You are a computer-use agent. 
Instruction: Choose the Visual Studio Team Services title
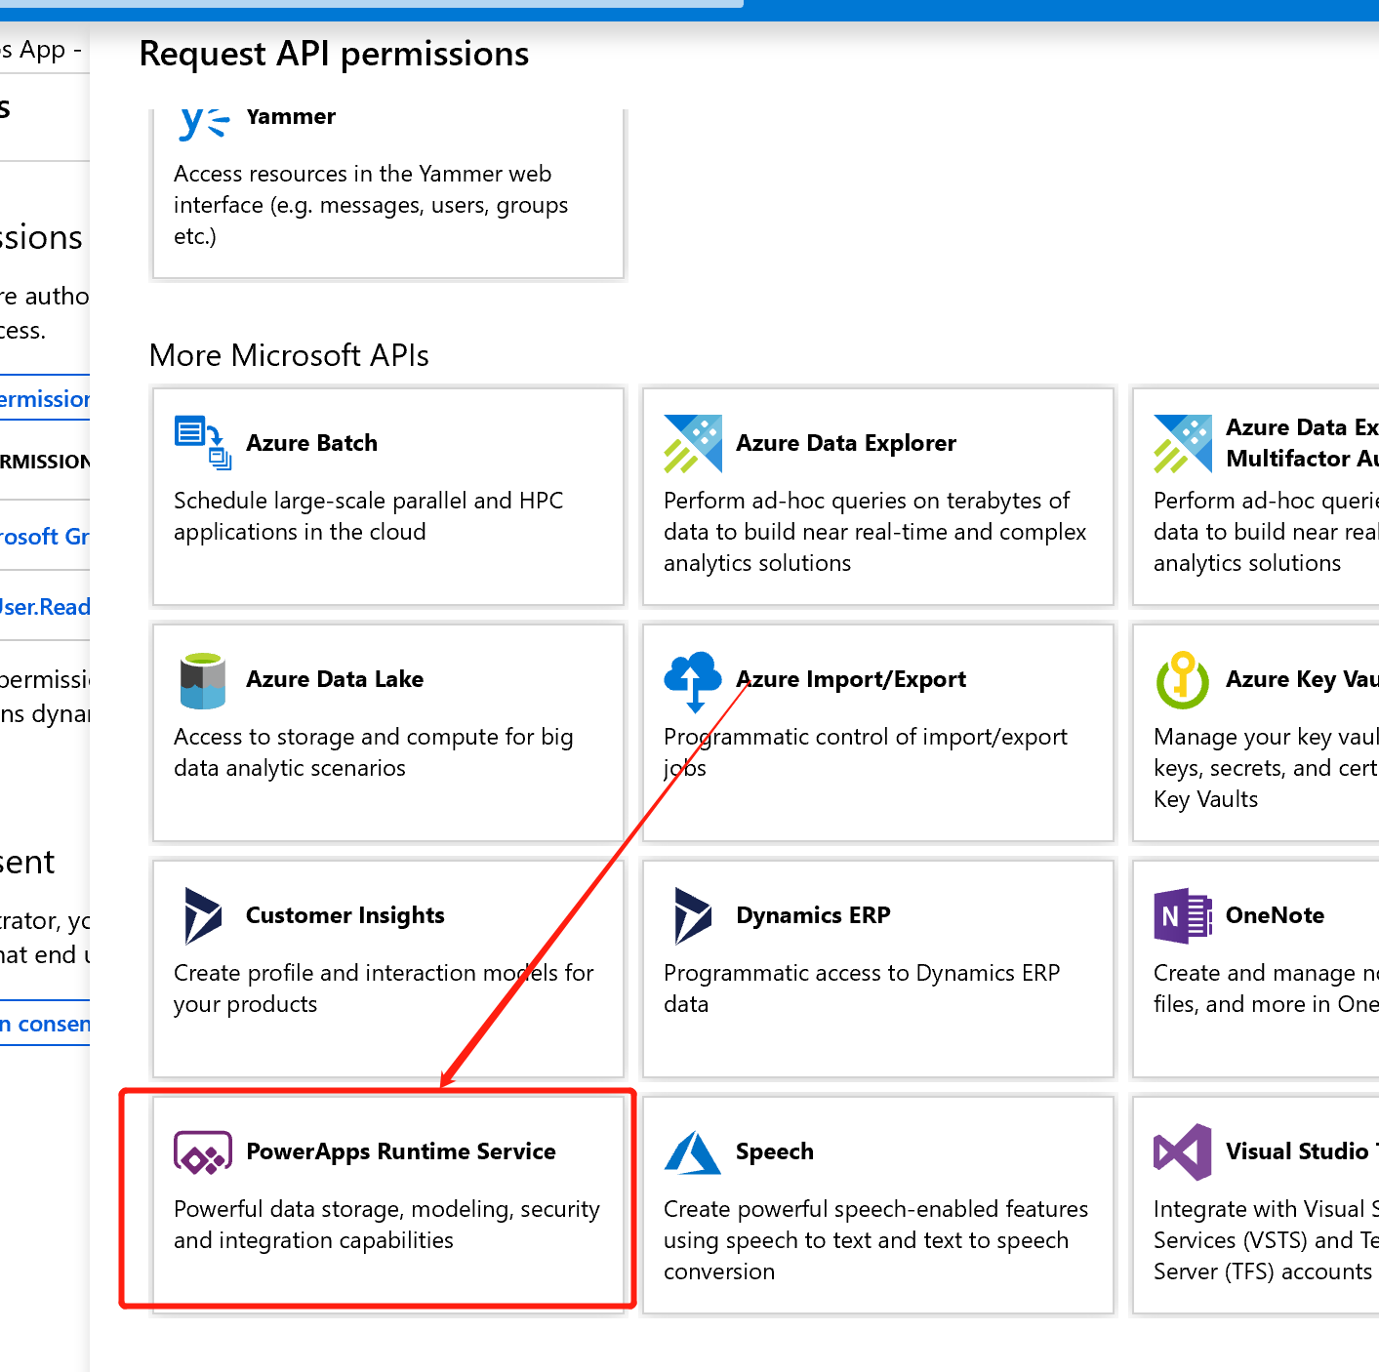coord(1302,1151)
